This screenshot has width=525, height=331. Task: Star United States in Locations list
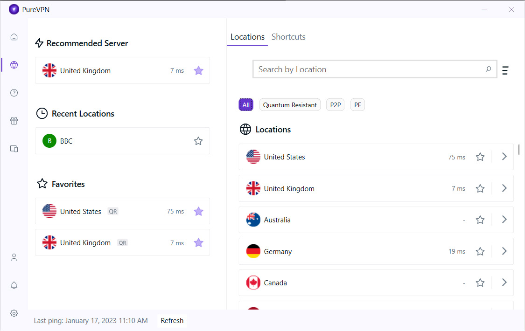click(x=480, y=157)
